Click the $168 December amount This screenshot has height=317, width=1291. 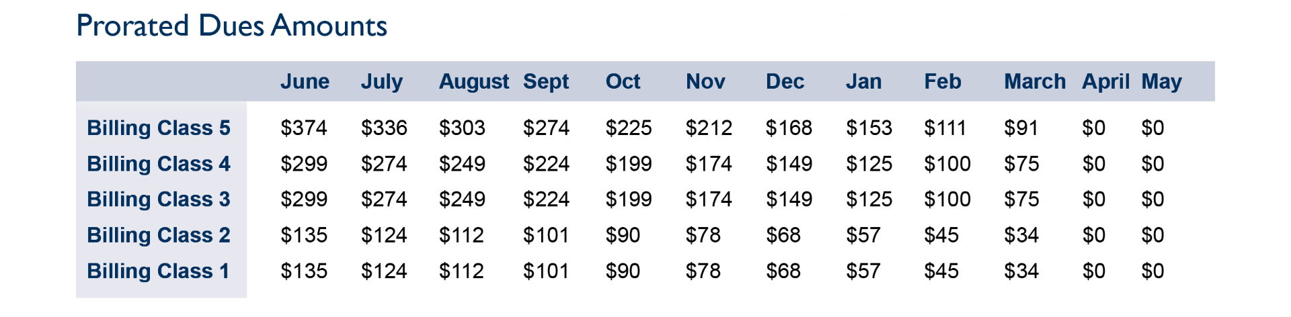[789, 128]
